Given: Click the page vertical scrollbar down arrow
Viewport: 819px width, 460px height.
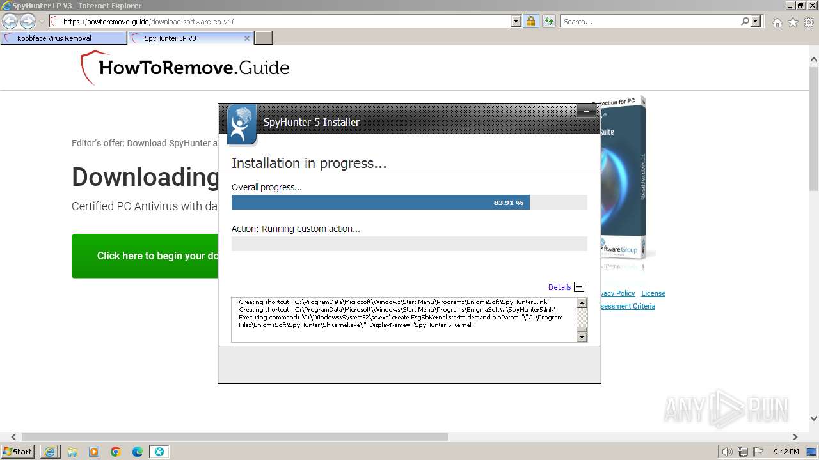Looking at the screenshot, I should (x=814, y=419).
